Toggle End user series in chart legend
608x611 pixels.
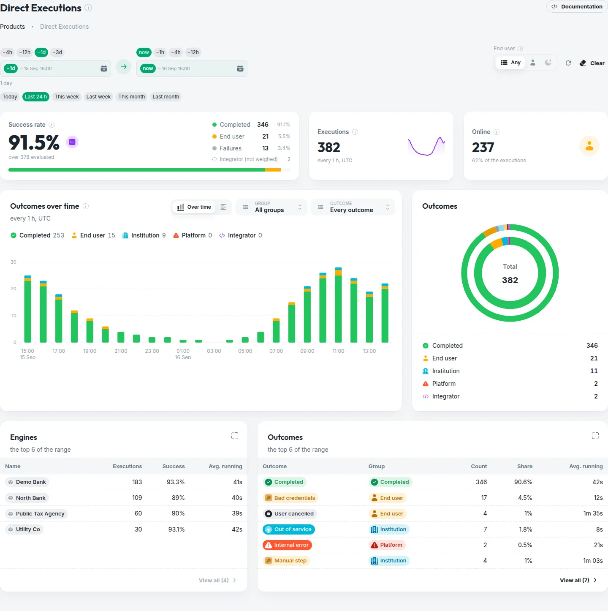[x=93, y=235]
